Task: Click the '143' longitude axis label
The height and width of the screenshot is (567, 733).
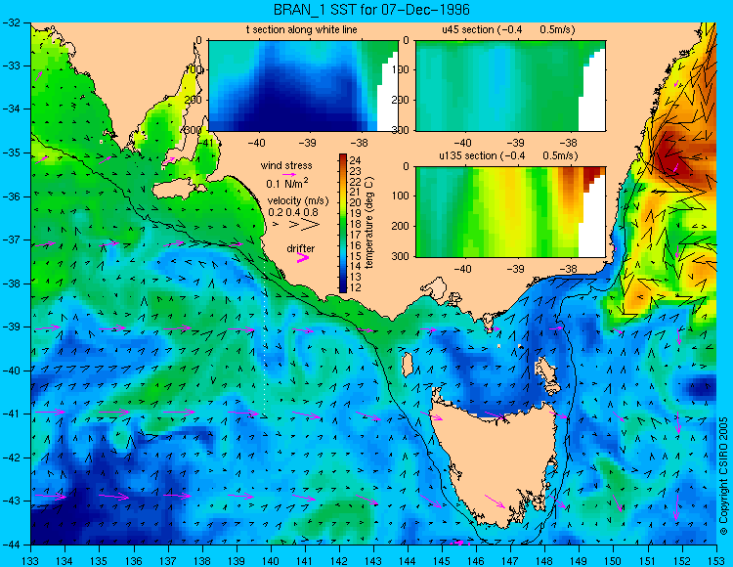Action: [x=373, y=560]
